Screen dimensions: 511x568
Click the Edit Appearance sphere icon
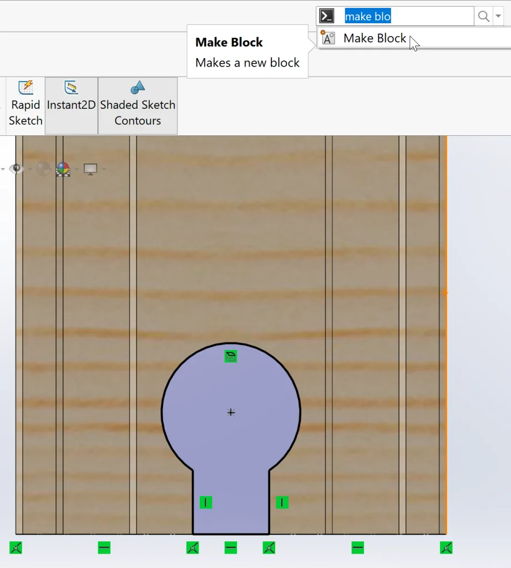point(43,169)
